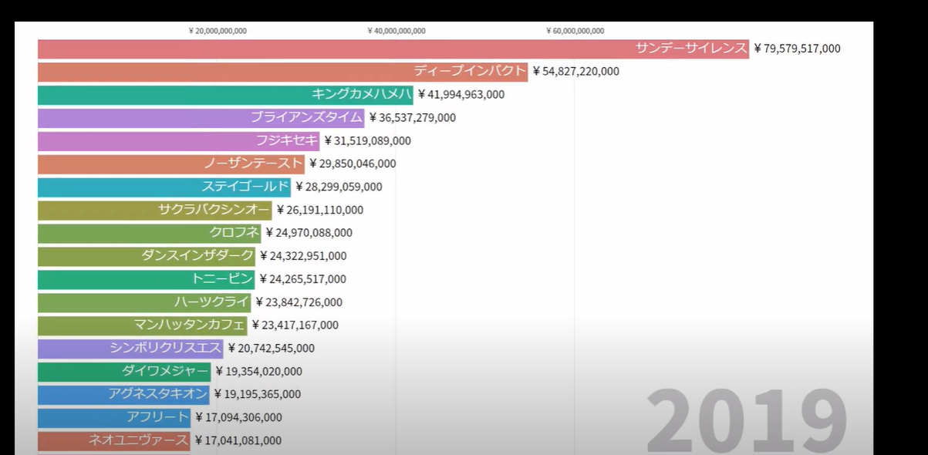Image resolution: width=928 pixels, height=455 pixels.
Task: Select the ブライアンズタイム bar label
Action: tap(306, 117)
